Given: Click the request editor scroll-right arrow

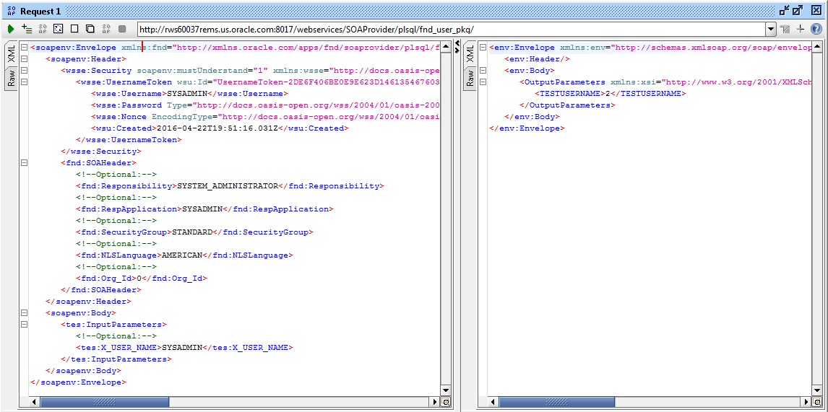Looking at the screenshot, I should tap(436, 402).
